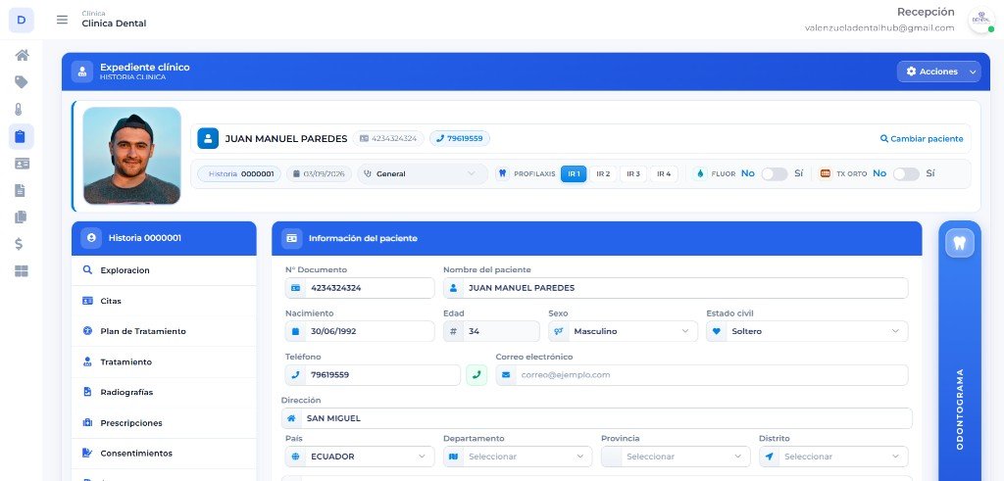
Task: Click the home icon in sidebar
Action: 22,55
